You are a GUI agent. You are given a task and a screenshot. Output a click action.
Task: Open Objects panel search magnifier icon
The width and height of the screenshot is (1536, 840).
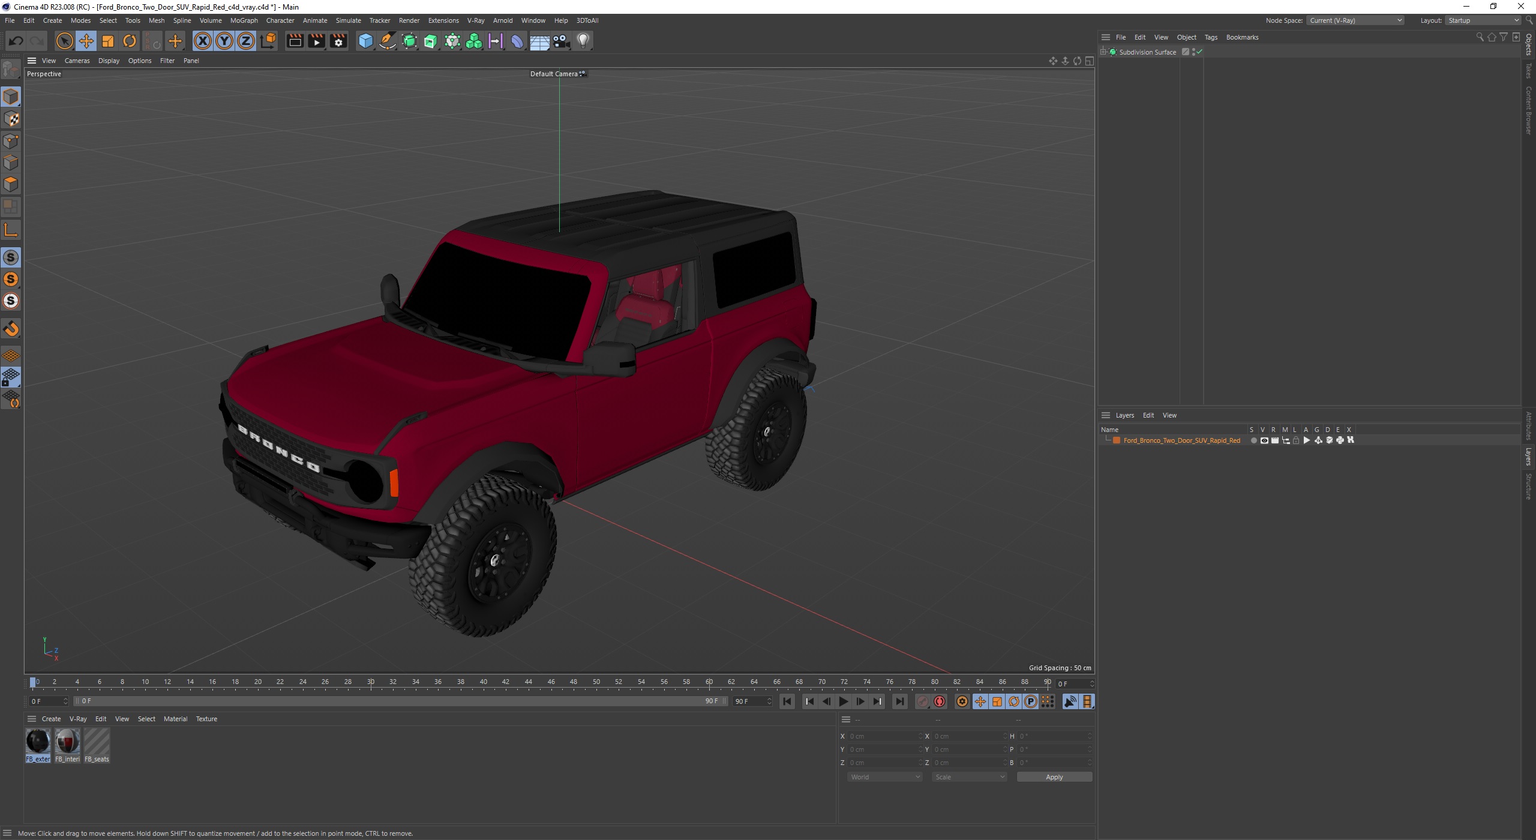coord(1480,37)
